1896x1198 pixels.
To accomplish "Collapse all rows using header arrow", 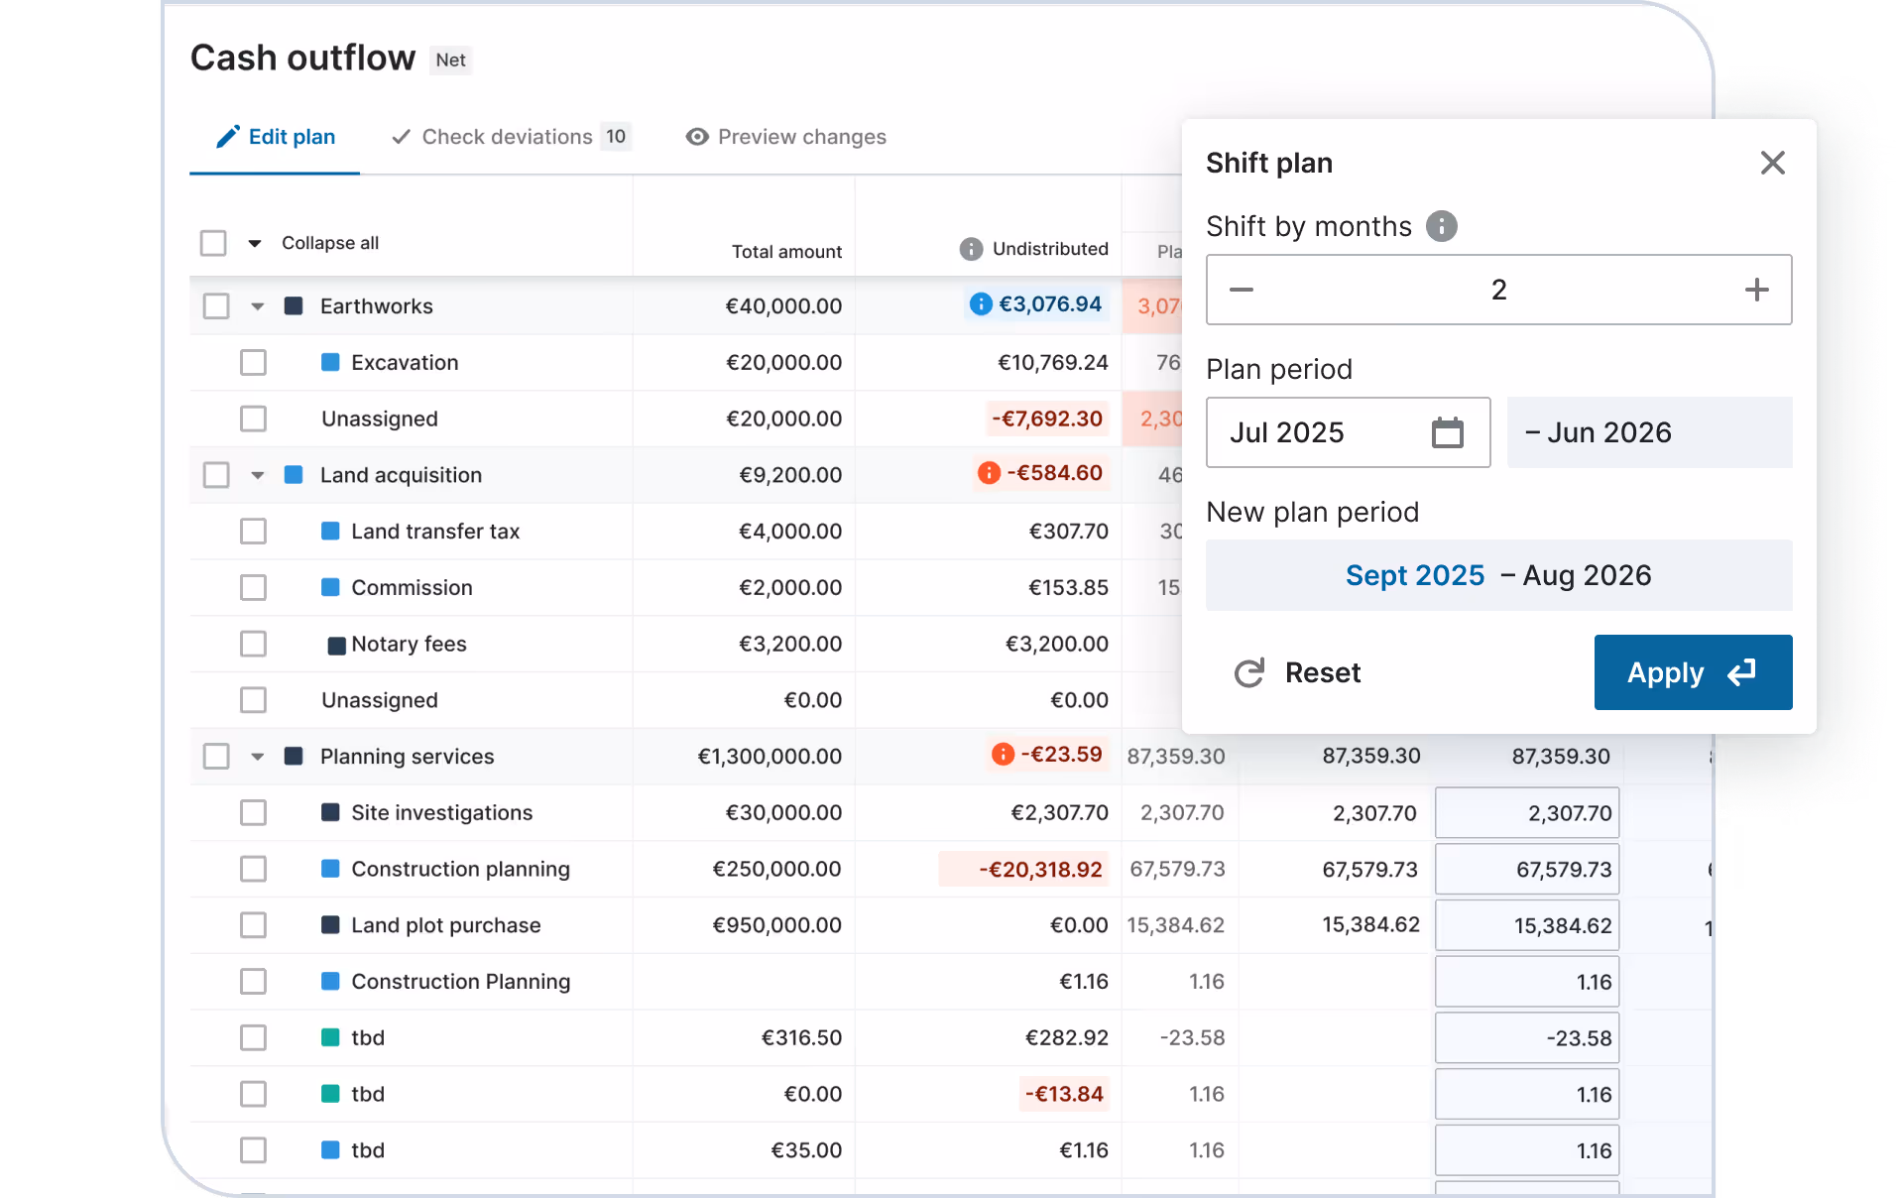I will (x=255, y=243).
